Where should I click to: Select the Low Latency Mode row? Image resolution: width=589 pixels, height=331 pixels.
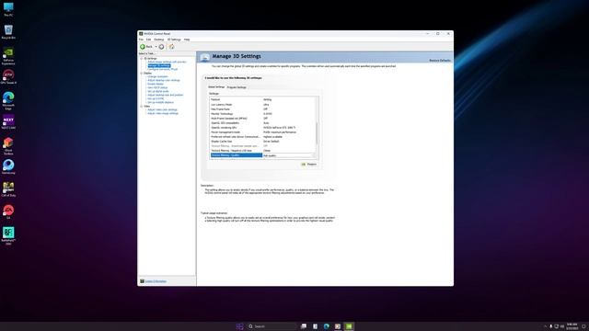point(262,105)
